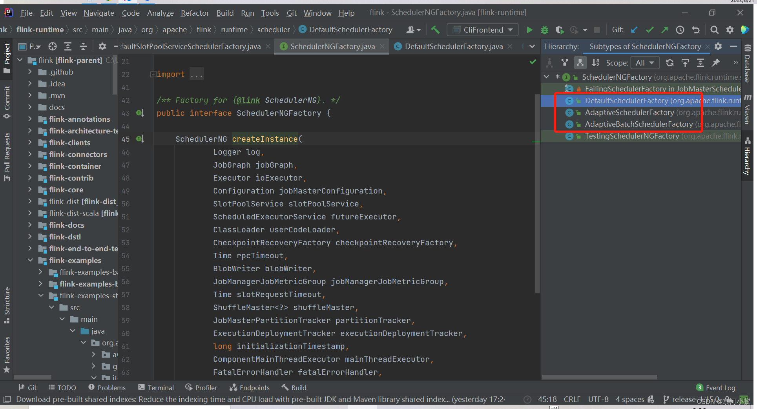Expand the flink-core module
The image size is (757, 409).
coord(30,190)
